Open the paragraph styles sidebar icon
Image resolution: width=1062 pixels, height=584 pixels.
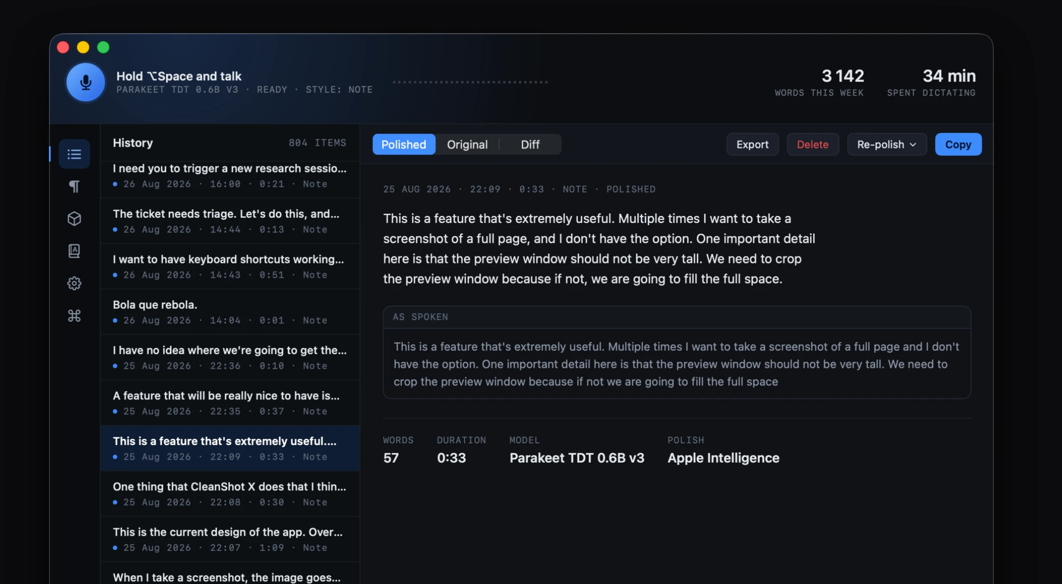(74, 186)
